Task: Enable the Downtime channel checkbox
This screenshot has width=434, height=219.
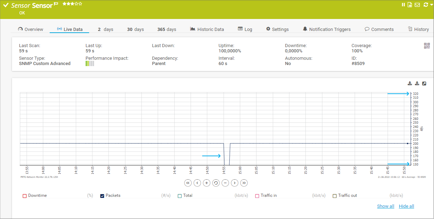Action: 25,196
